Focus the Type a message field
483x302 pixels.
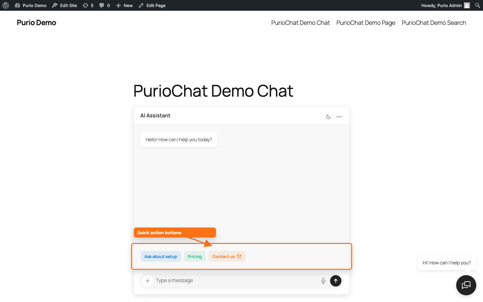(x=235, y=281)
